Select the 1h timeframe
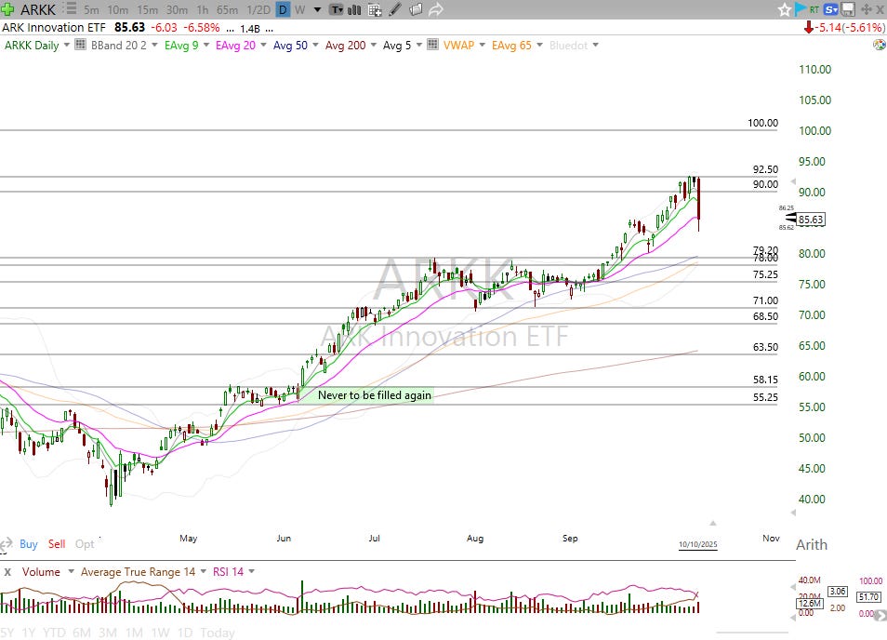The image size is (887, 640). coord(203,9)
